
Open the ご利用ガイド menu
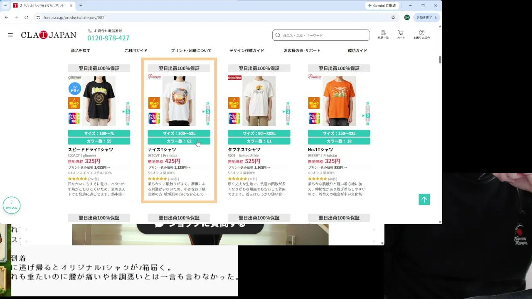[136, 51]
